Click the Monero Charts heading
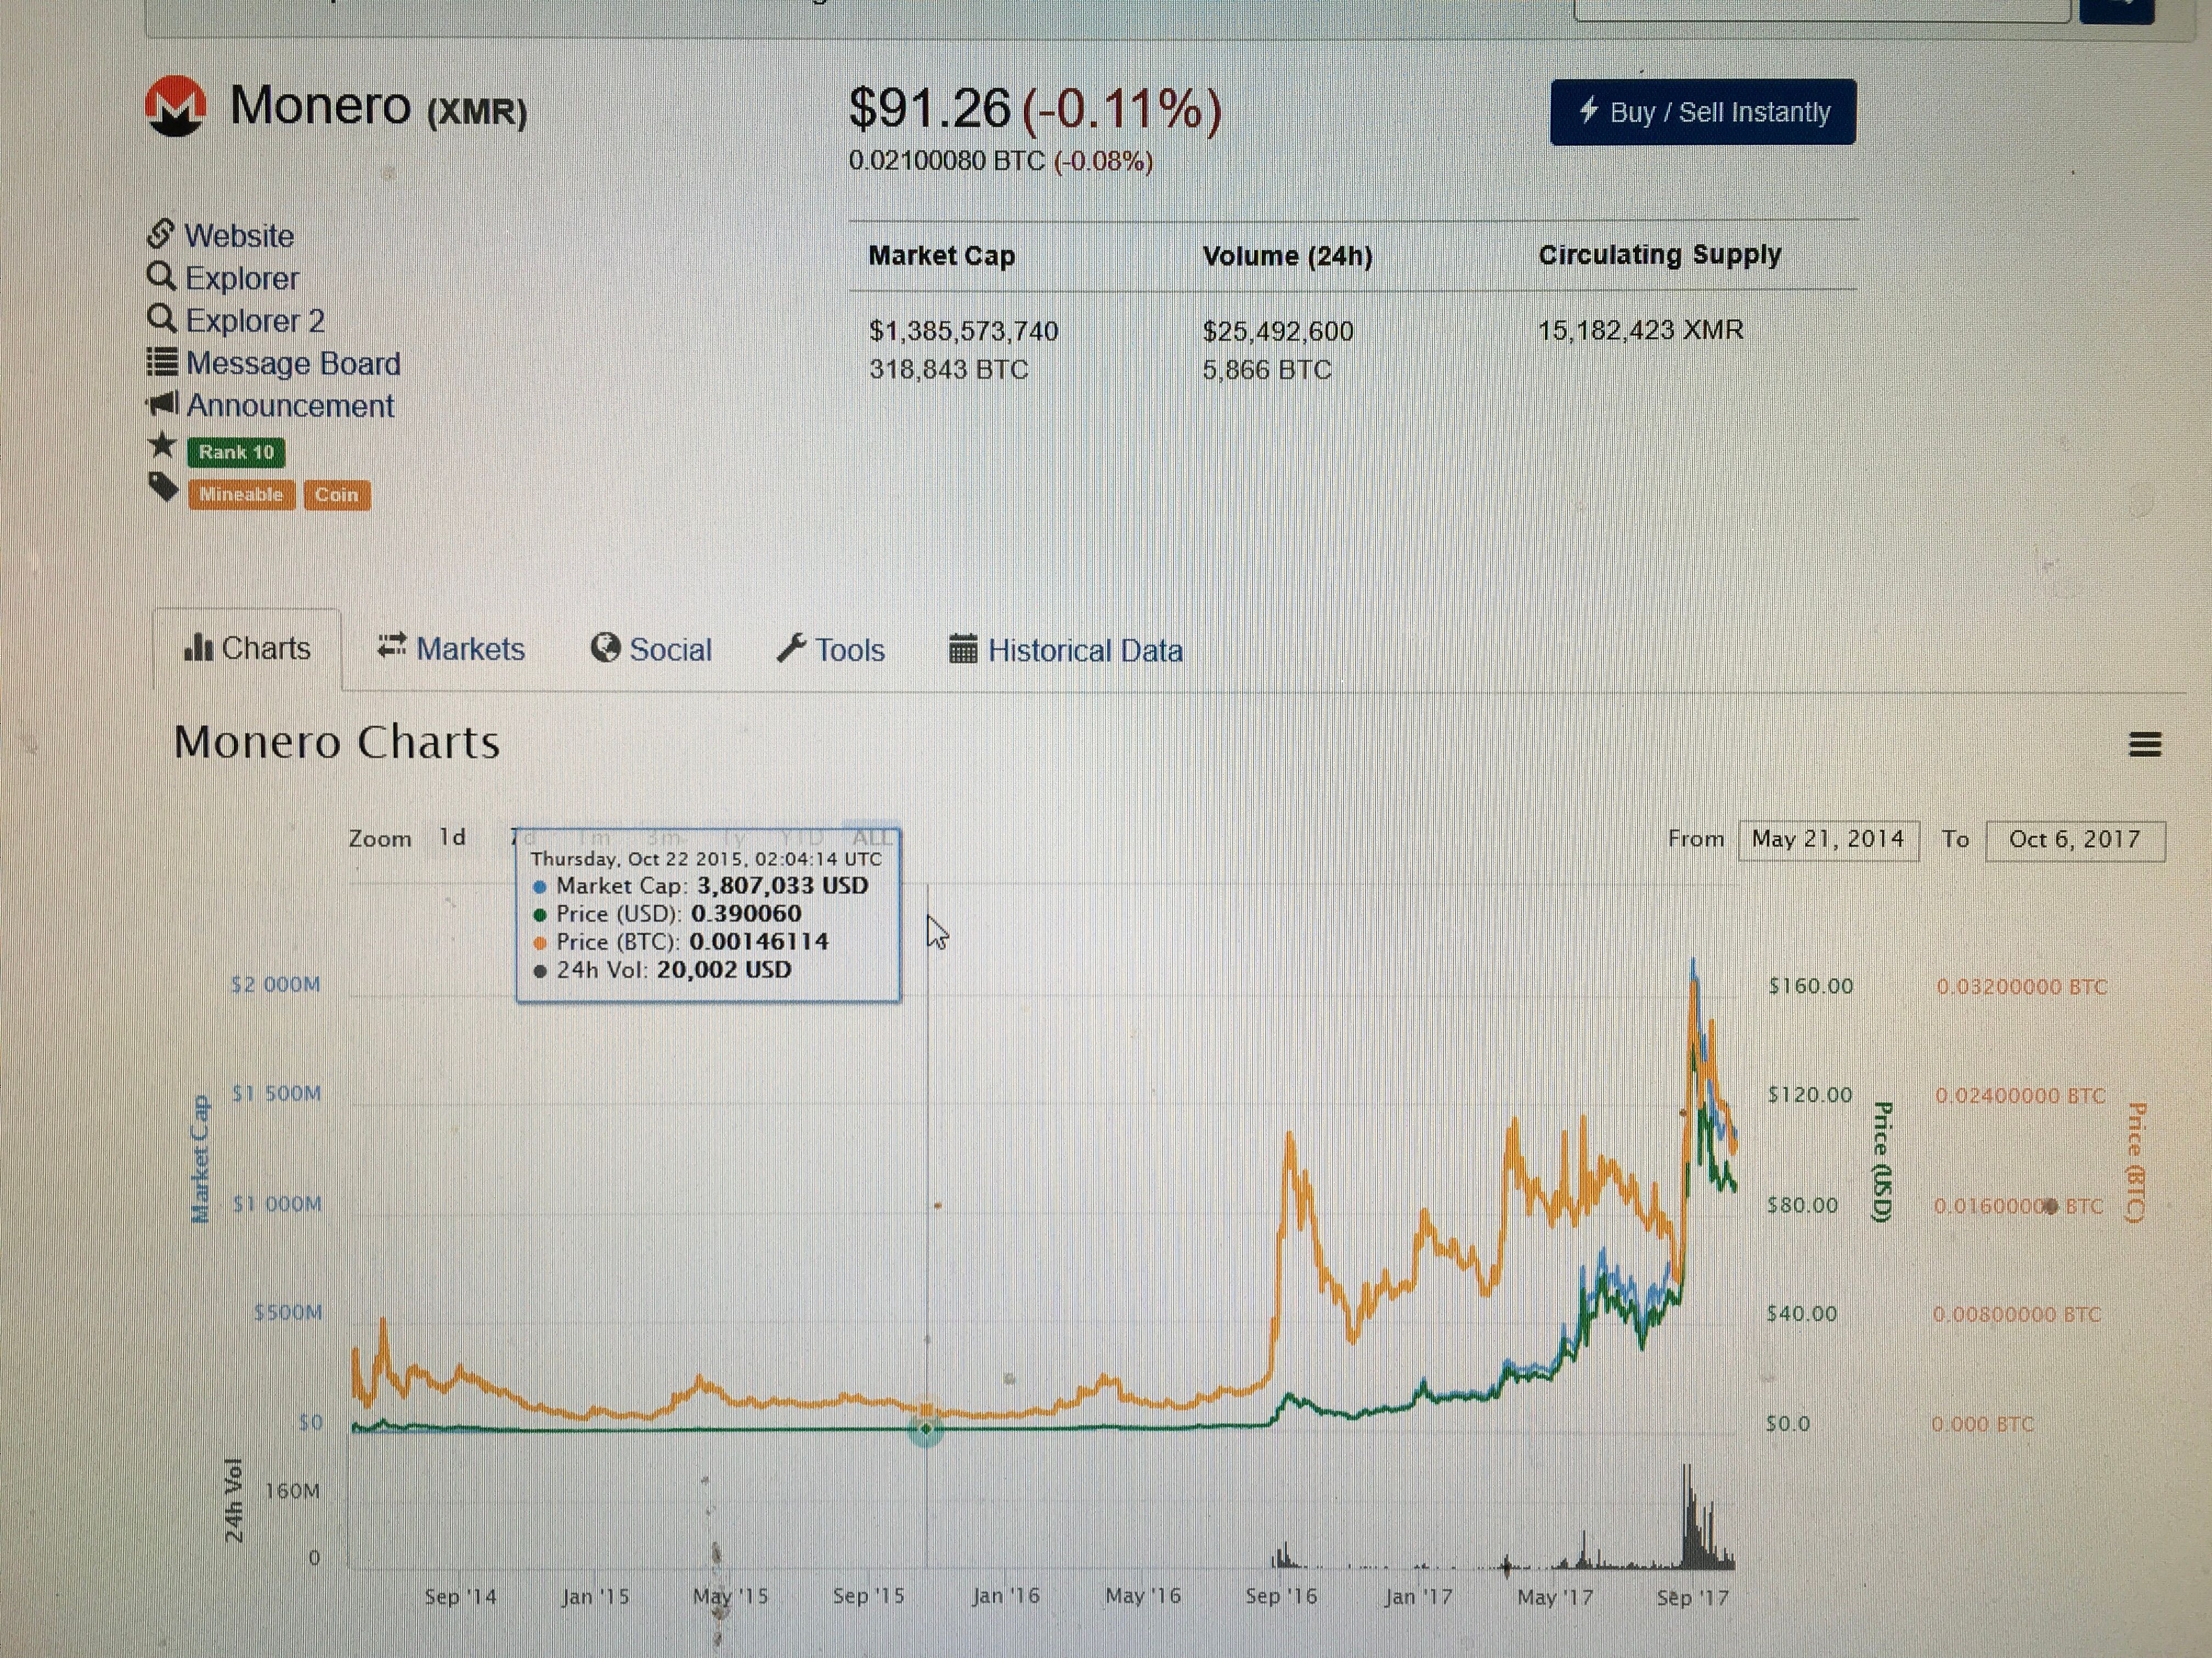 (337, 742)
